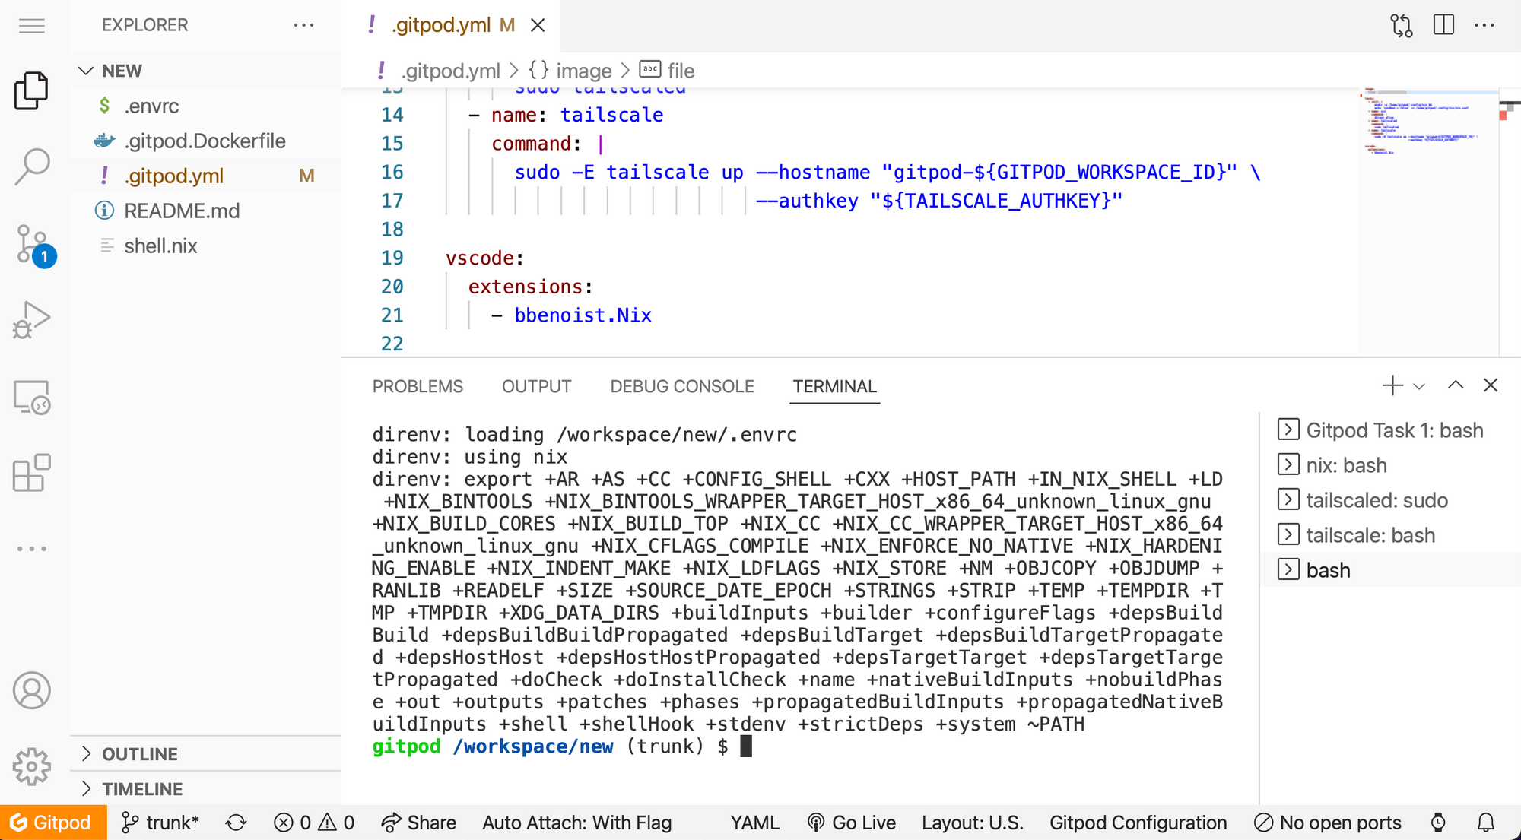
Task: Open the Remote Explorer view
Action: [31, 396]
